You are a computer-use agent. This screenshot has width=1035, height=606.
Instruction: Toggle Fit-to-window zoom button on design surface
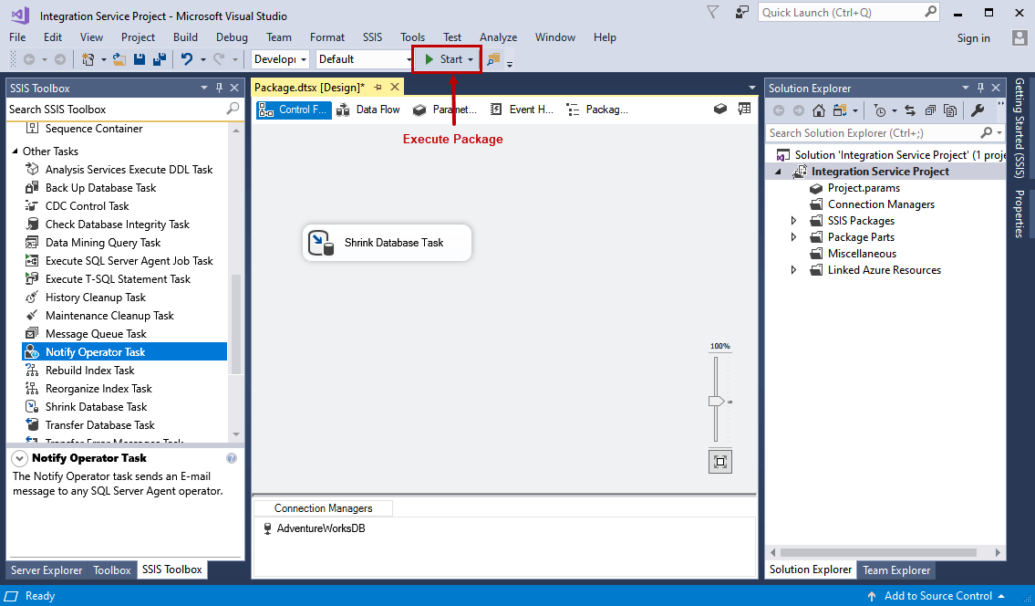pyautogui.click(x=719, y=461)
